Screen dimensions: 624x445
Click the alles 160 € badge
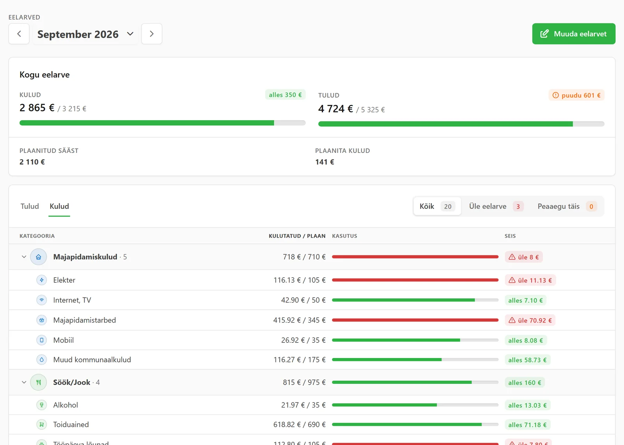click(x=525, y=383)
